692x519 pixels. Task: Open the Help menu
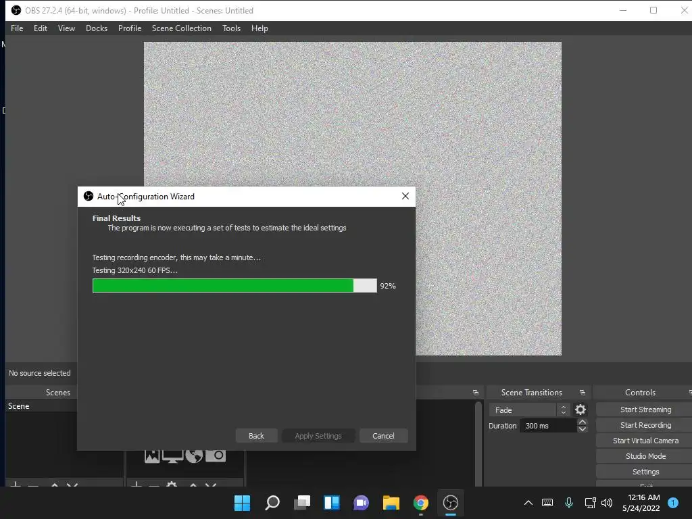(259, 28)
